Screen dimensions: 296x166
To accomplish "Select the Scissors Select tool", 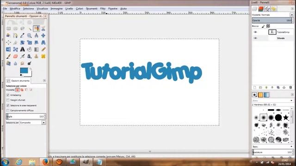I will [43, 29].
